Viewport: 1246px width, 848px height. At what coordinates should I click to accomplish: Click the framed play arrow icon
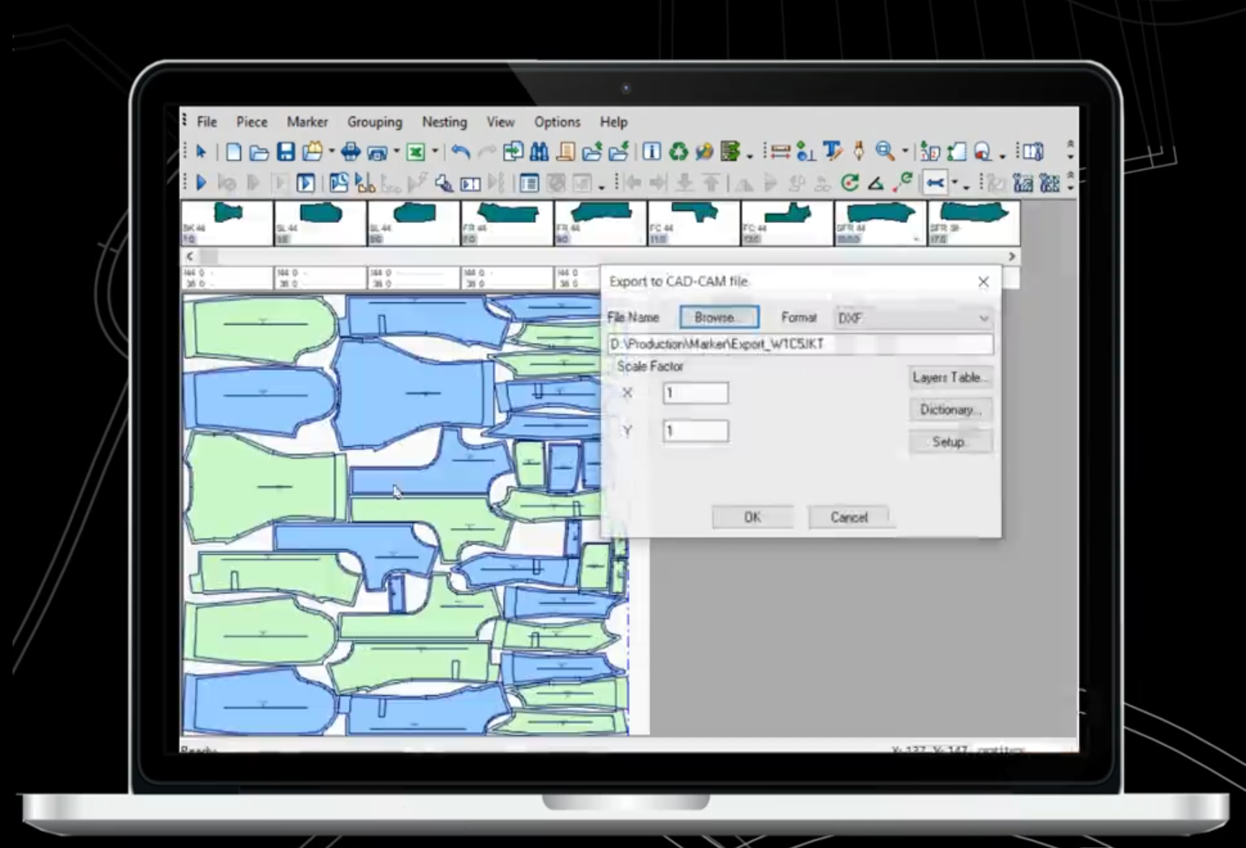[x=306, y=183]
